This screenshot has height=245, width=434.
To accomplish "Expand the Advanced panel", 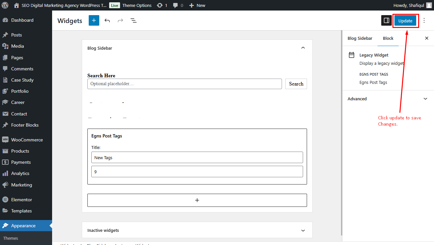I will tap(388, 99).
